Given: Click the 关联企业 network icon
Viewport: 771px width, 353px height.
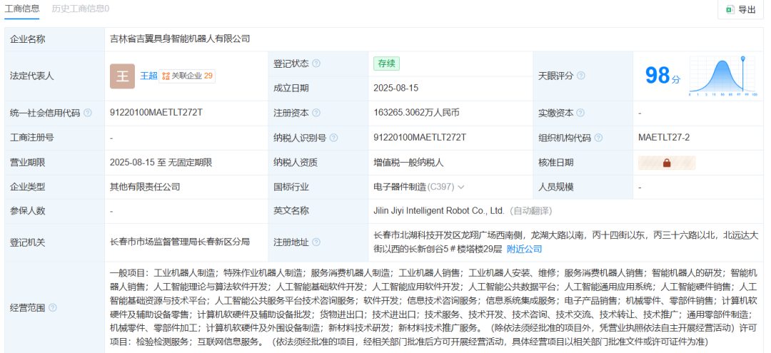Looking at the screenshot, I should [166, 76].
